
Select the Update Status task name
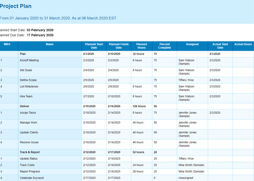tap(29, 159)
